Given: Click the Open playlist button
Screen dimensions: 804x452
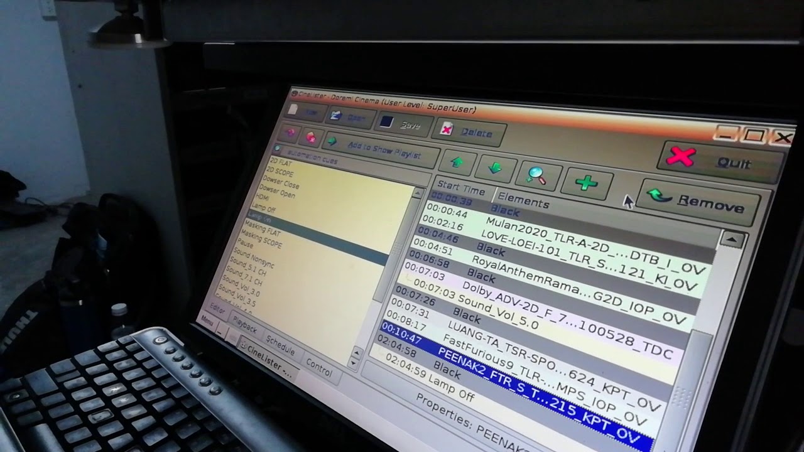Looking at the screenshot, I should [349, 117].
